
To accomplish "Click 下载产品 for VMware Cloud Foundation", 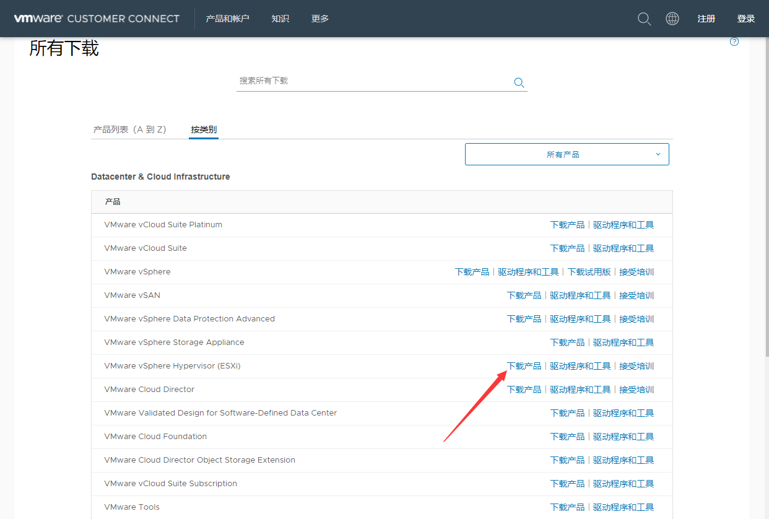I will [567, 437].
